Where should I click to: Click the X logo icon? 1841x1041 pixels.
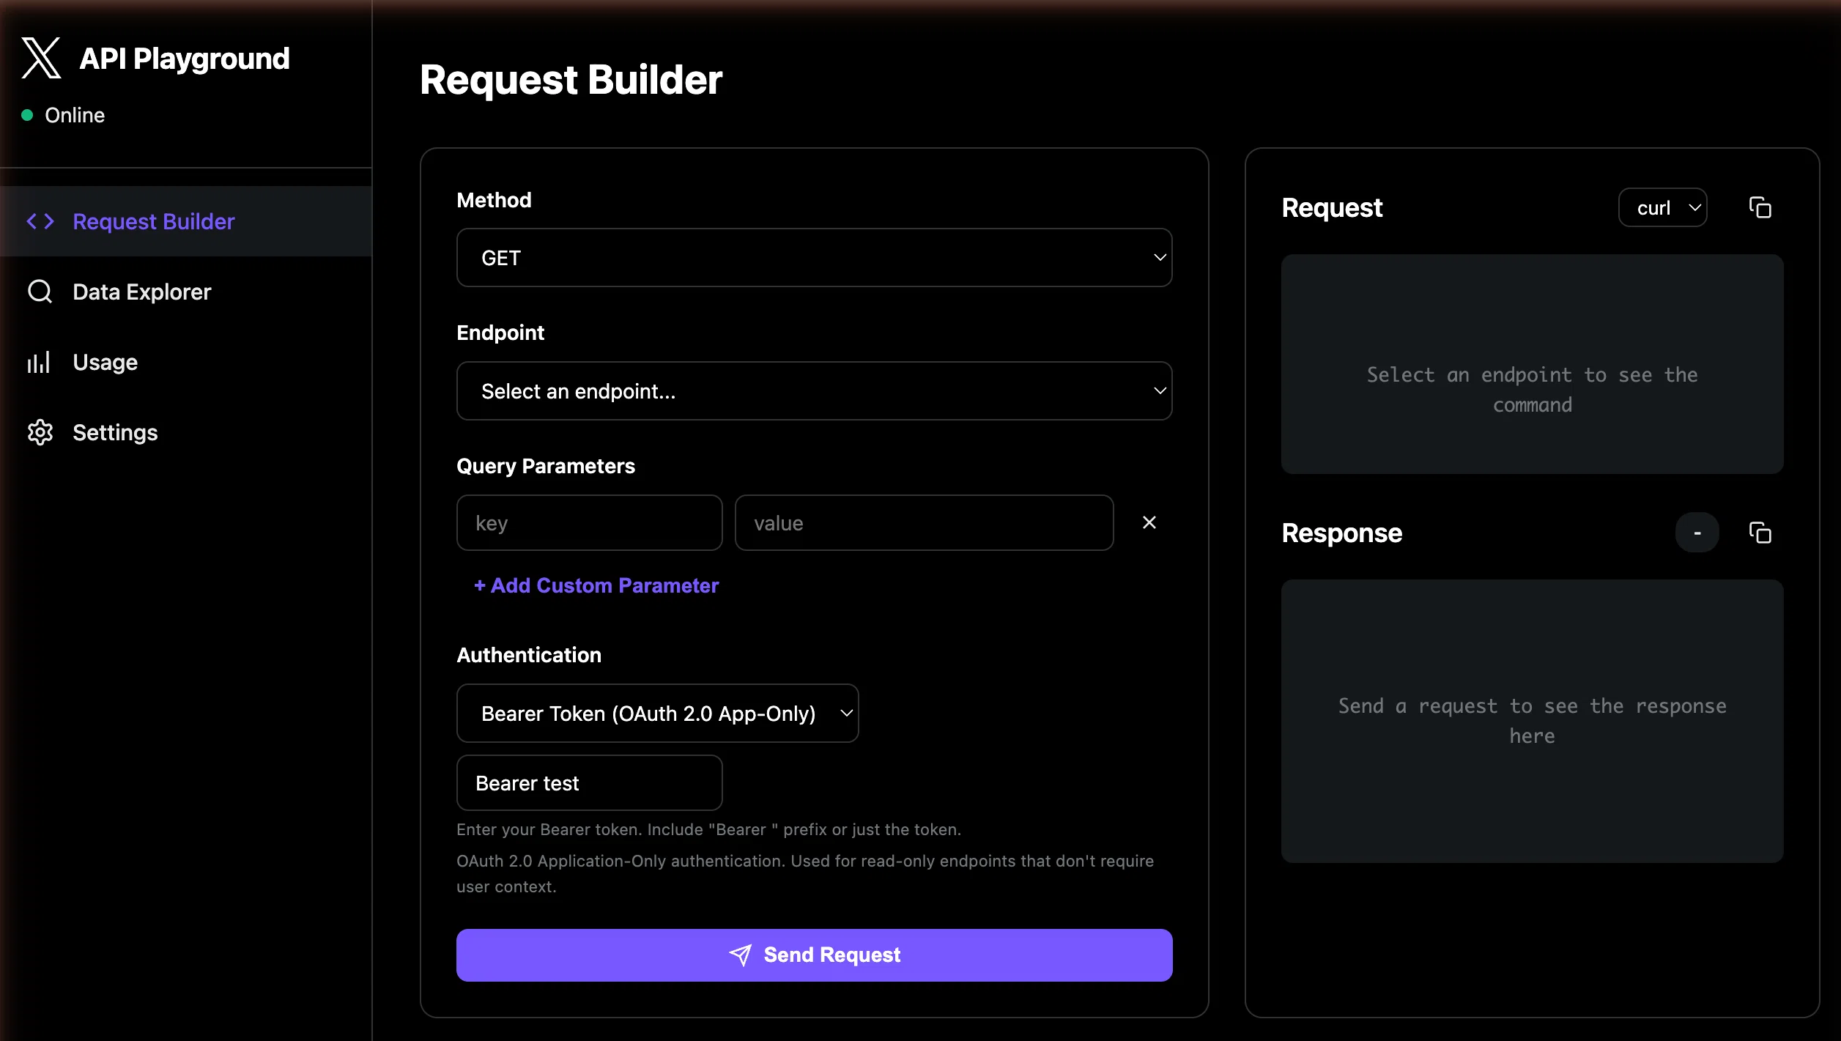pos(41,58)
